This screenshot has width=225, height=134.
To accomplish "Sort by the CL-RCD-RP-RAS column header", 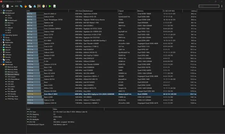I will click(173, 11).
